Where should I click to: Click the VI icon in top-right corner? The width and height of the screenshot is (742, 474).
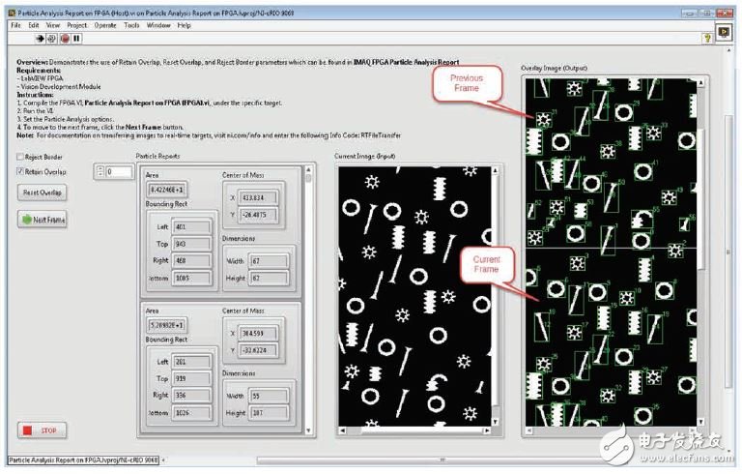click(x=724, y=32)
